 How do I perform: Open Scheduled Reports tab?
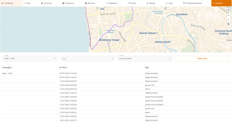192,3
